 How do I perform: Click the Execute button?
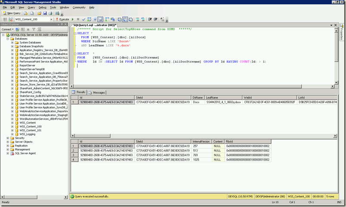[x=62, y=19]
